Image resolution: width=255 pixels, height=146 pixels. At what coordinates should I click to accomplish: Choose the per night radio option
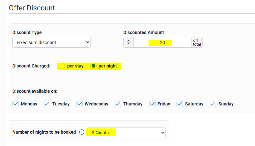click(x=93, y=66)
